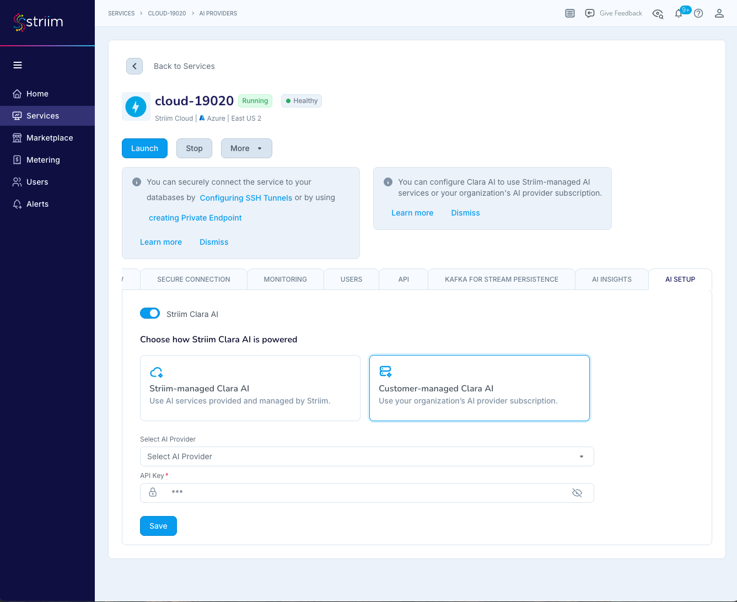
Task: Open Services in sidebar
Action: point(47,116)
